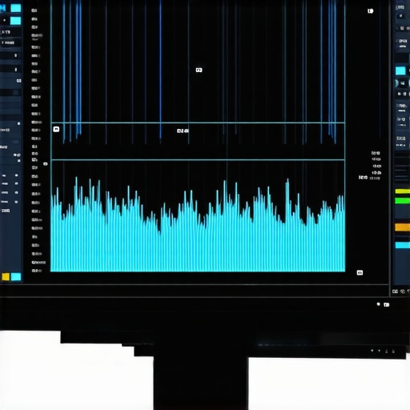Click the small icon right of the white dot
Viewport: 410px width, 410px height.
click(386, 304)
